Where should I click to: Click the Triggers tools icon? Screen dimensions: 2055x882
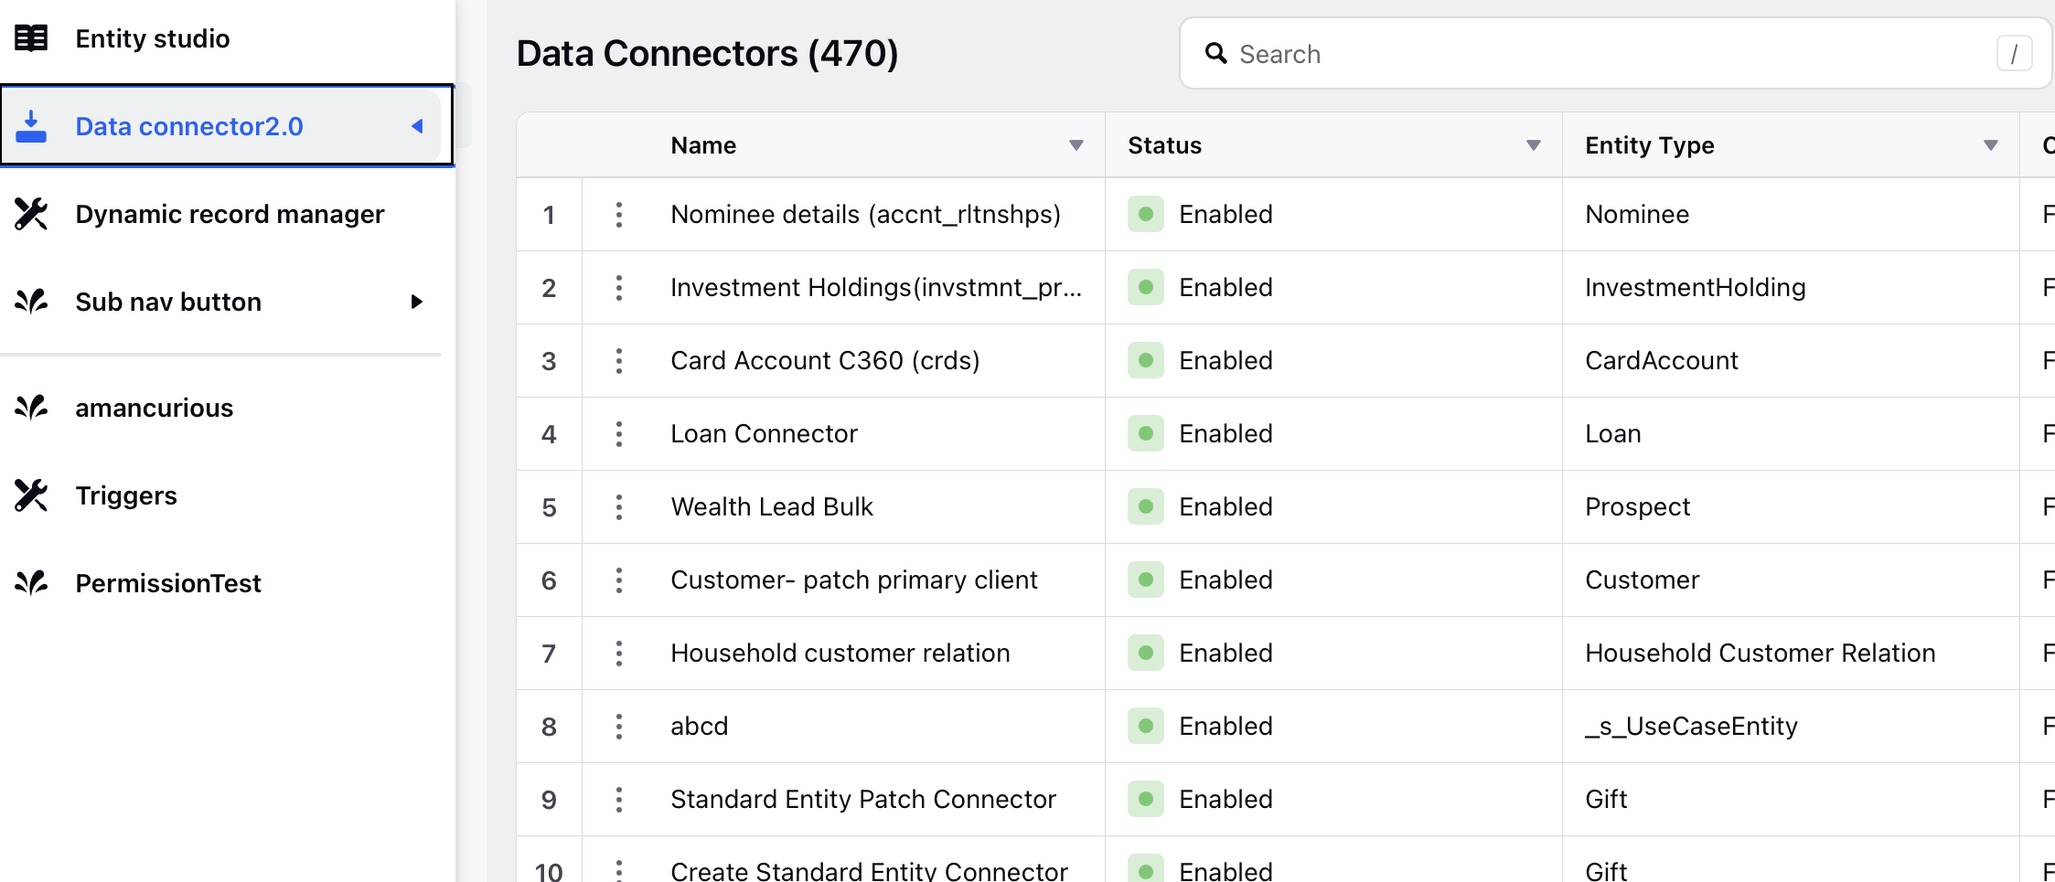click(x=31, y=495)
